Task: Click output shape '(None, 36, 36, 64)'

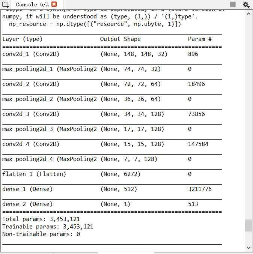Action: pos(131,99)
